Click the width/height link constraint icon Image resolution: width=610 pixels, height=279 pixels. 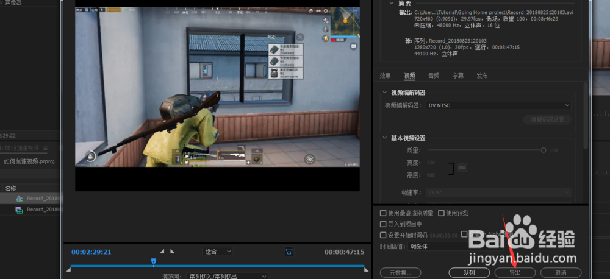click(462, 168)
